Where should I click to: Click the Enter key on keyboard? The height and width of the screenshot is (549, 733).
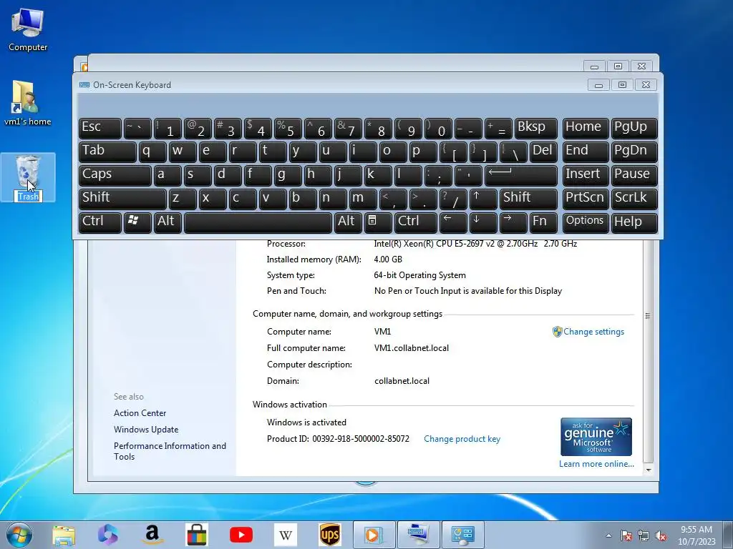click(x=521, y=176)
